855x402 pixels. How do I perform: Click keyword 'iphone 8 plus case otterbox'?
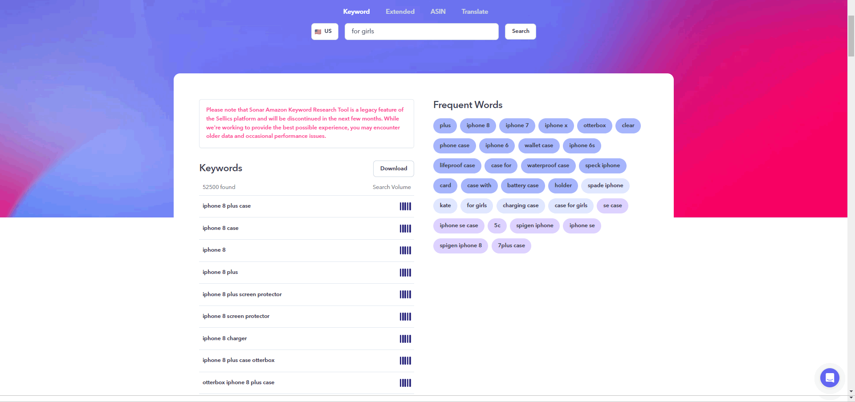click(x=238, y=361)
